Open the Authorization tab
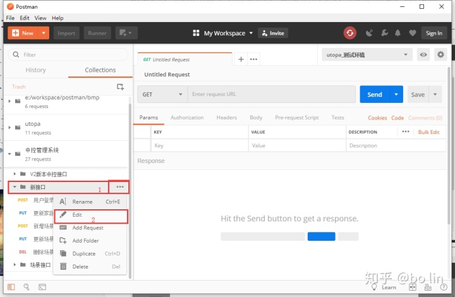 [x=187, y=118]
